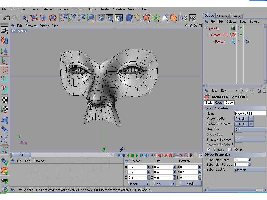Image resolution: width=267 pixels, height=200 pixels.
Task: Collapse the Symmetry tree node
Action: click(x=205, y=28)
